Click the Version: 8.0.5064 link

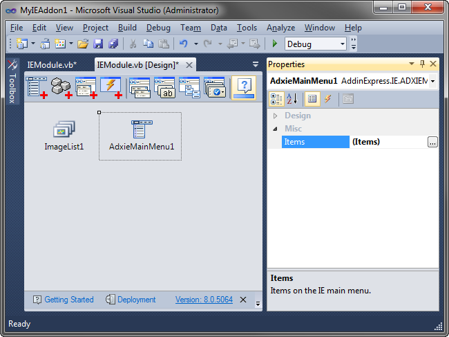[x=204, y=300]
